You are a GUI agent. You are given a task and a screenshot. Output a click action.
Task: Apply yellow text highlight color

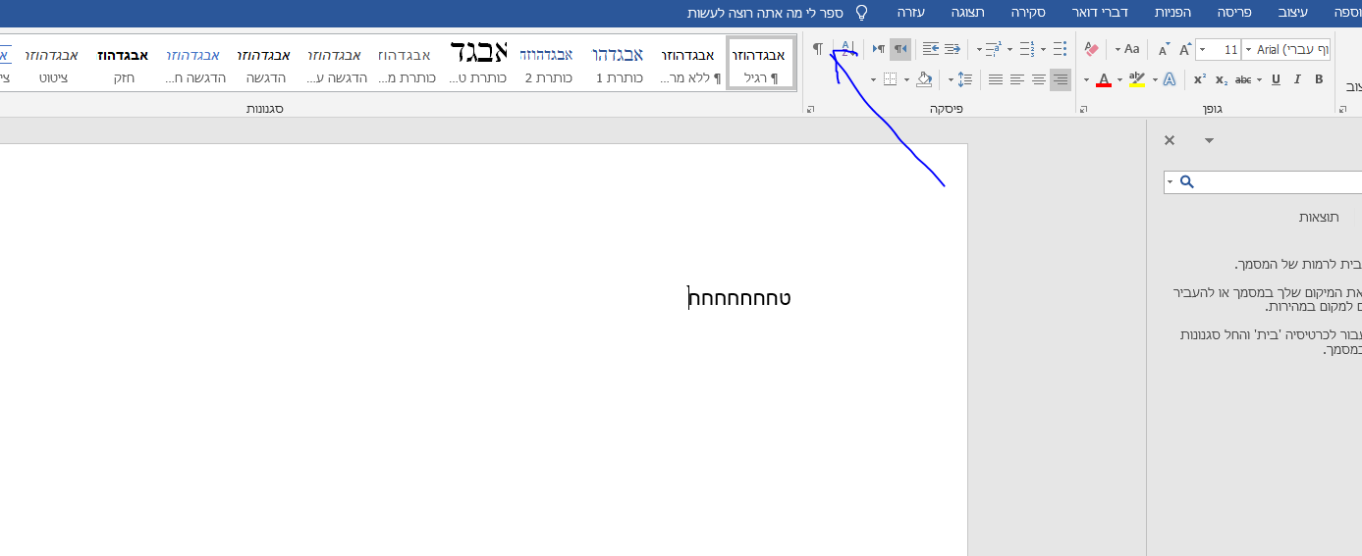coord(1137,79)
